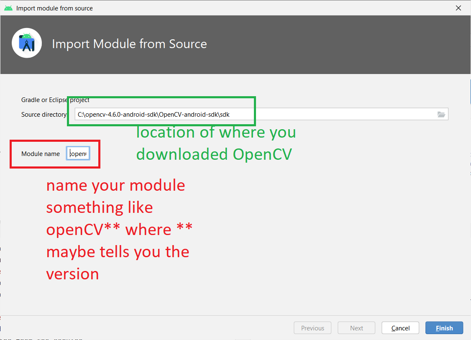The image size is (471, 340).
Task: Click the Android Studio logo in the header
Action: [27, 43]
